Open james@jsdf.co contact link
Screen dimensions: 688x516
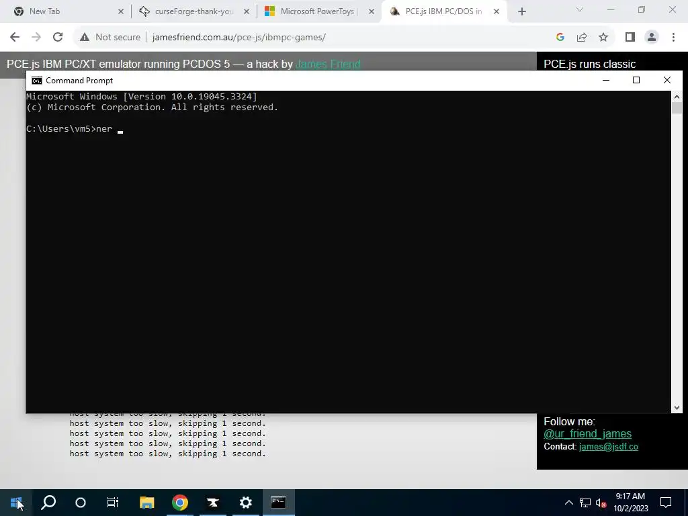pos(609,447)
